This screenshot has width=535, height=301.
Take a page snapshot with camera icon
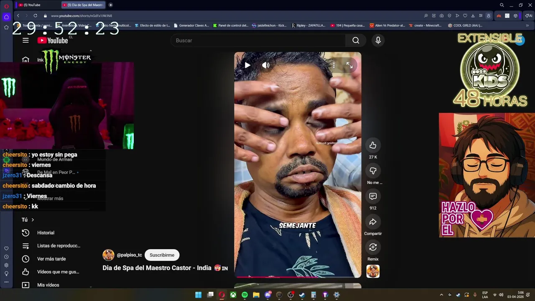point(441,15)
